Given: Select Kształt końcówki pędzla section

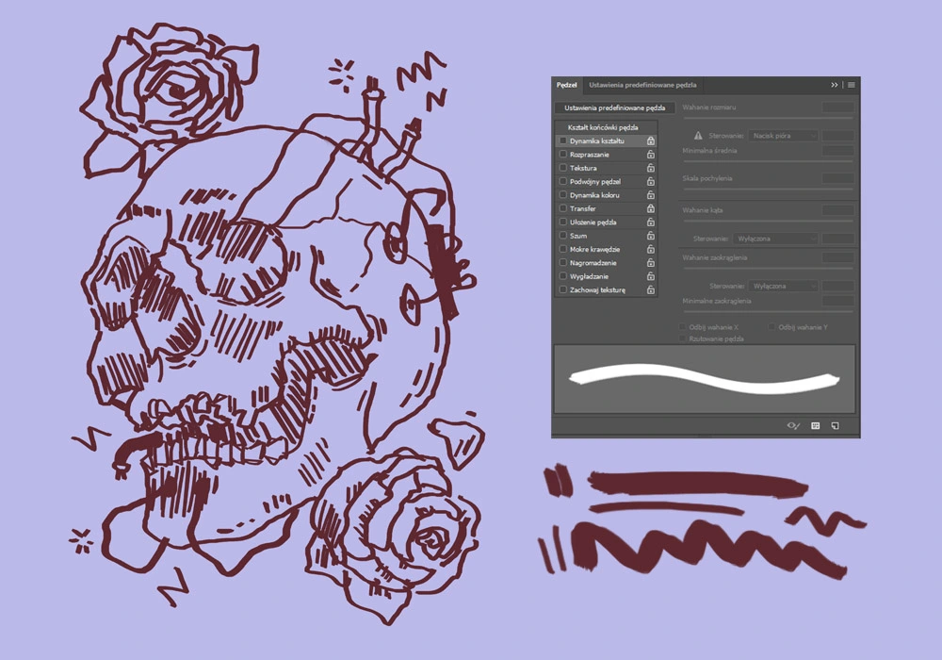Looking at the screenshot, I should click(x=603, y=126).
